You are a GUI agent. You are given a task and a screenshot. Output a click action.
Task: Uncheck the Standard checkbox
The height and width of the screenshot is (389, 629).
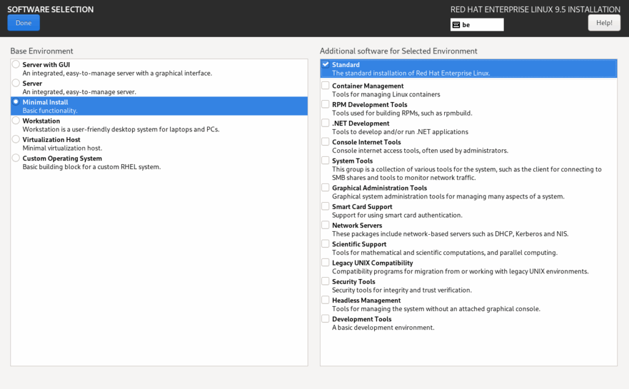click(x=326, y=65)
